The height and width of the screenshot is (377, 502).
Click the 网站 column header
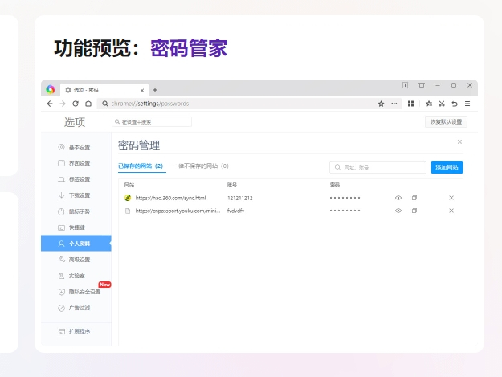[x=129, y=185]
